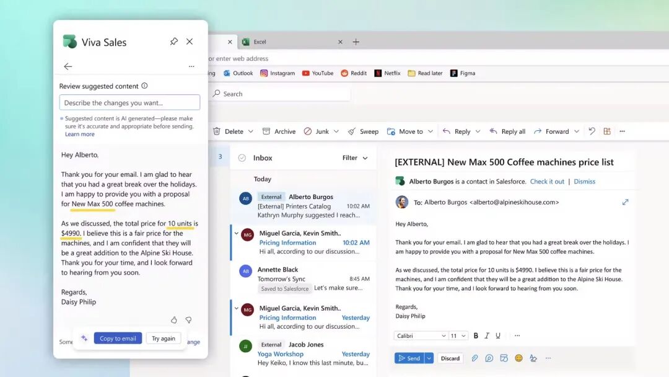The width and height of the screenshot is (669, 377).
Task: Open Jacob Jones Yoga Workshop email
Action: (304, 353)
